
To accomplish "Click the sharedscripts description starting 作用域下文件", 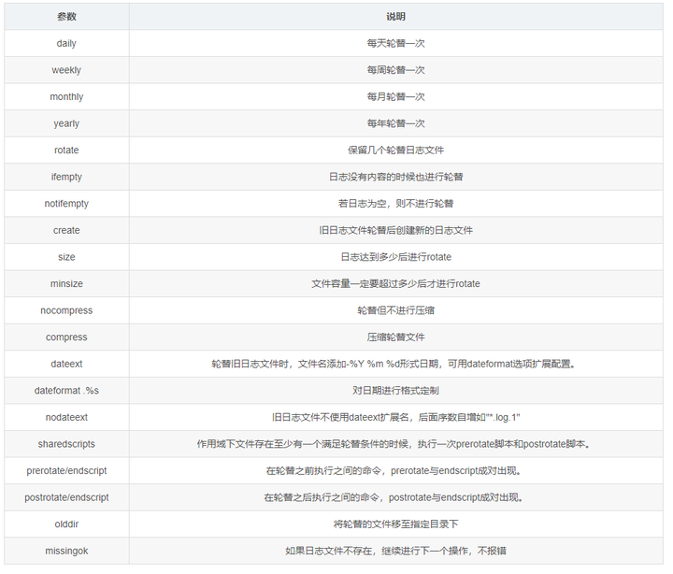I will pyautogui.click(x=394, y=444).
